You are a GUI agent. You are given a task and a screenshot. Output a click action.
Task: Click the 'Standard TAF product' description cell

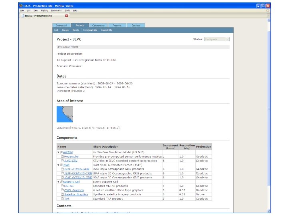pyautogui.click(x=127, y=199)
